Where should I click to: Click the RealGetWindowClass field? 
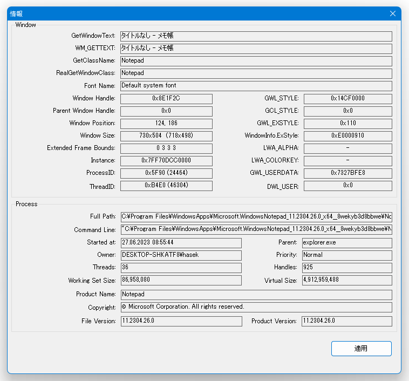pos(256,73)
